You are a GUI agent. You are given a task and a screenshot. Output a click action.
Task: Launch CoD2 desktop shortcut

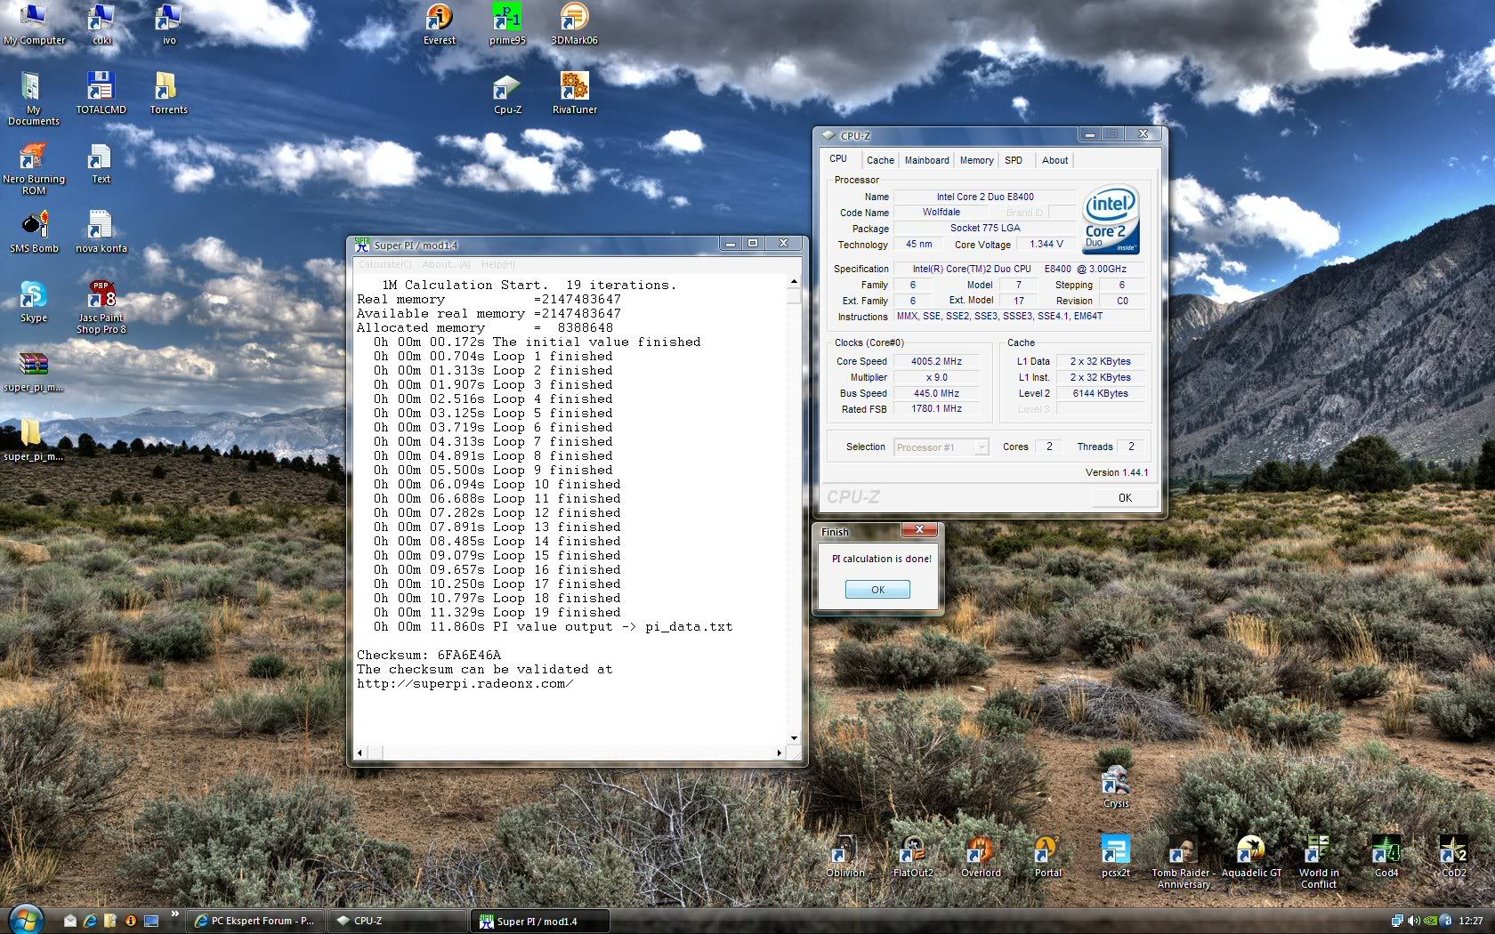coord(1453,857)
